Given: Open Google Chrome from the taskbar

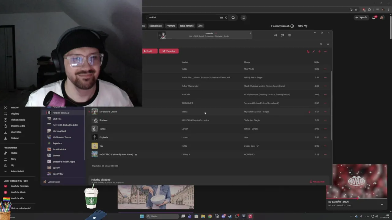Looking at the screenshot, I should (210, 216).
